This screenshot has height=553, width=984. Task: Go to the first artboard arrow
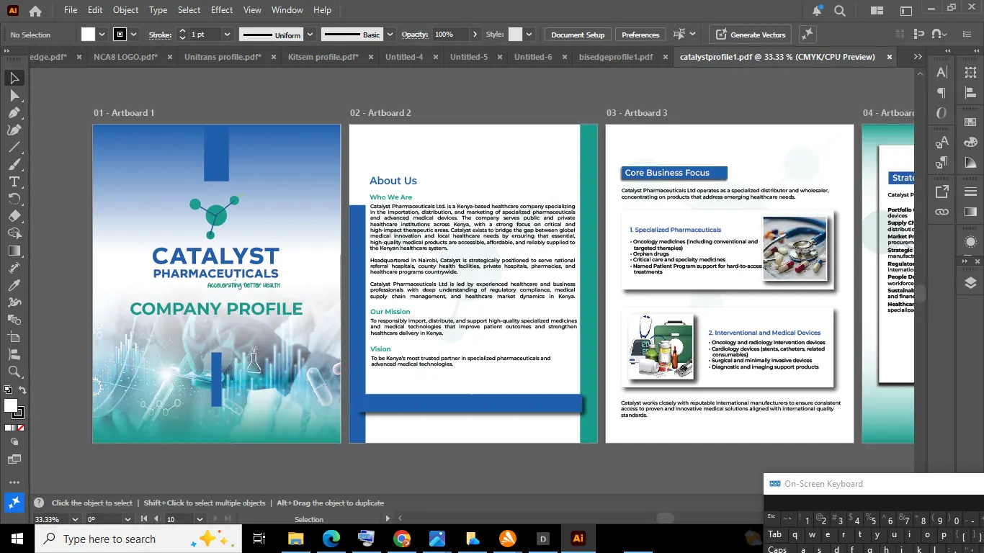pyautogui.click(x=144, y=519)
